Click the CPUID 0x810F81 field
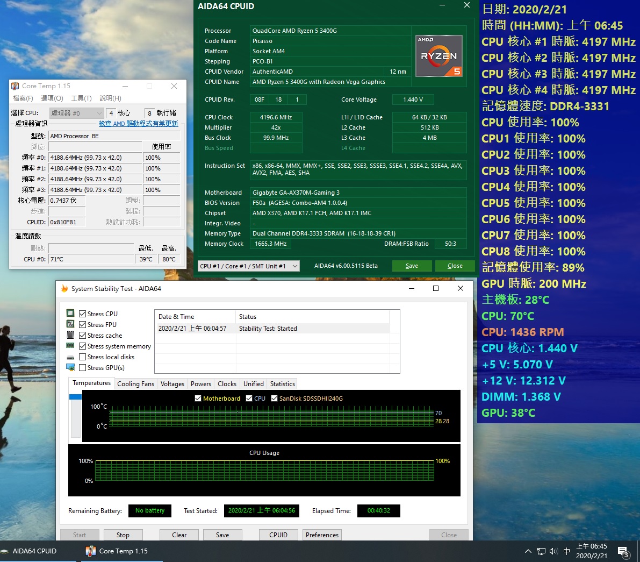 [67, 222]
